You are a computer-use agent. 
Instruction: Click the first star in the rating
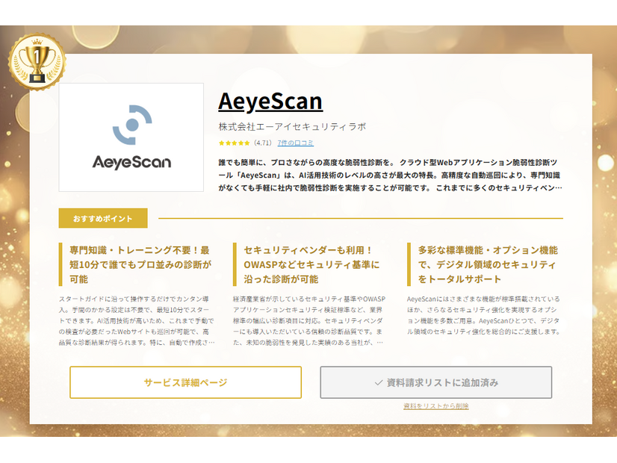point(222,142)
